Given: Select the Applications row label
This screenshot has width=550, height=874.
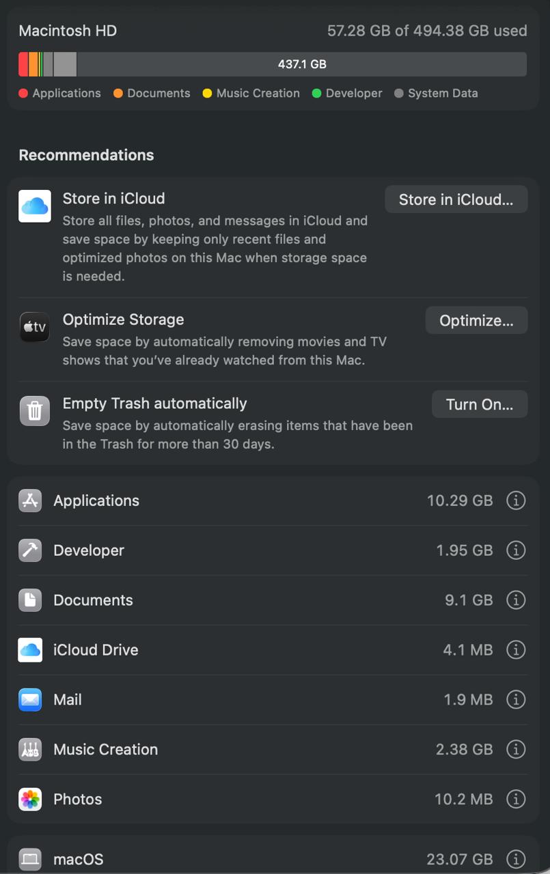Looking at the screenshot, I should pyautogui.click(x=96, y=501).
